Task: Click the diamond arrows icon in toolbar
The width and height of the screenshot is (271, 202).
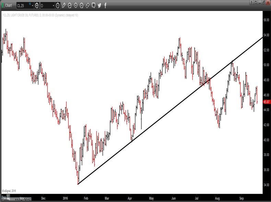Action: pyautogui.click(x=87, y=5)
